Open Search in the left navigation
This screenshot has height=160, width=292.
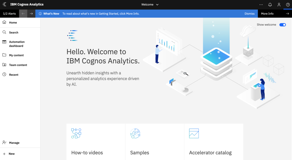13,32
